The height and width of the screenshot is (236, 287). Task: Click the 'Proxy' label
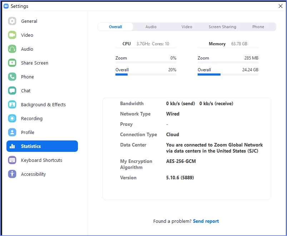[x=126, y=124]
